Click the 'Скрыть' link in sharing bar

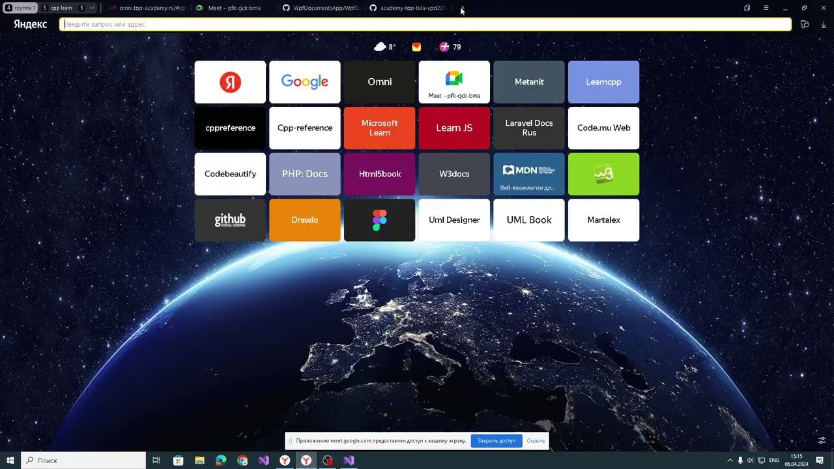pyautogui.click(x=536, y=441)
